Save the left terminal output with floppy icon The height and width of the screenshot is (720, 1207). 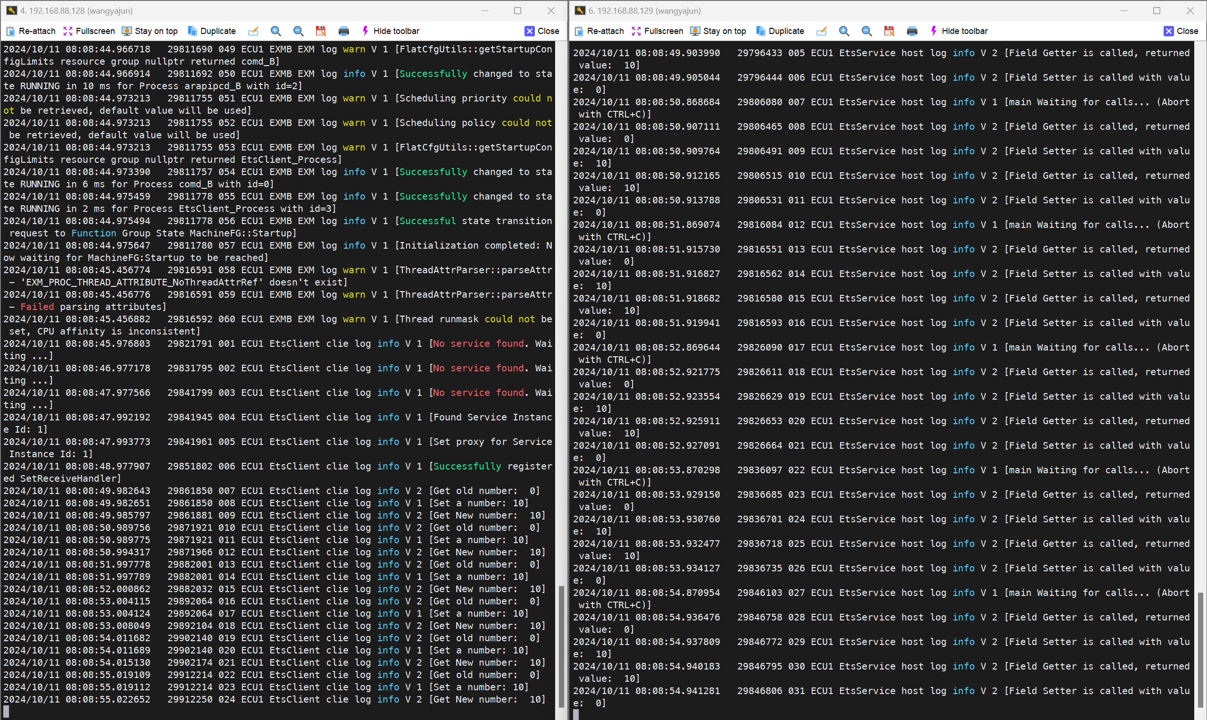[321, 31]
